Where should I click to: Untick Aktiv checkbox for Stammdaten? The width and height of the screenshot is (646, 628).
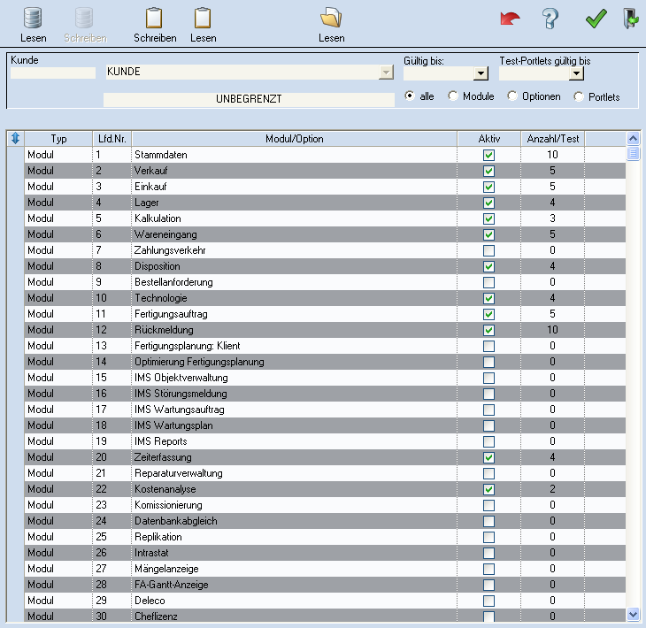point(488,155)
